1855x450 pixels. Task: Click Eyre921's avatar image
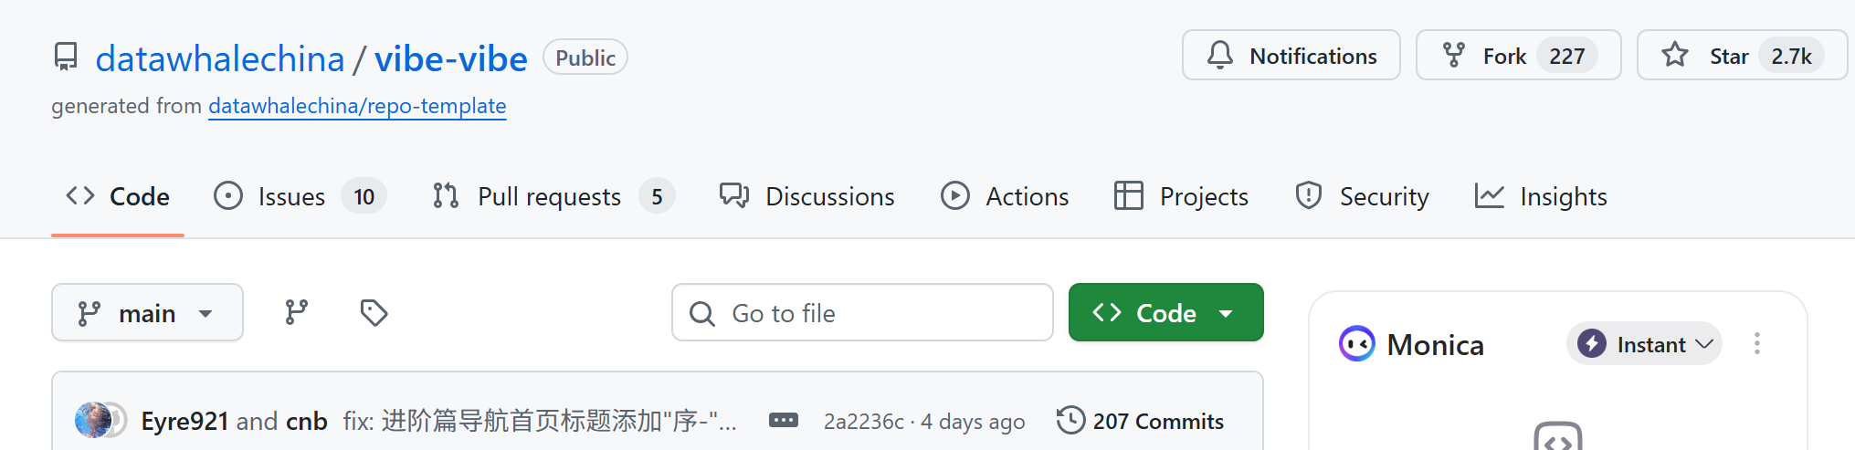(93, 420)
